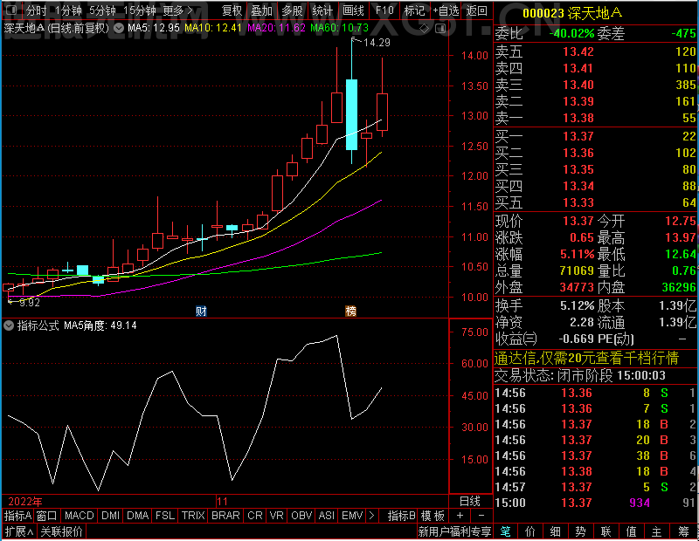Click 买五 price 13.33
699x541 pixels.
click(578, 203)
